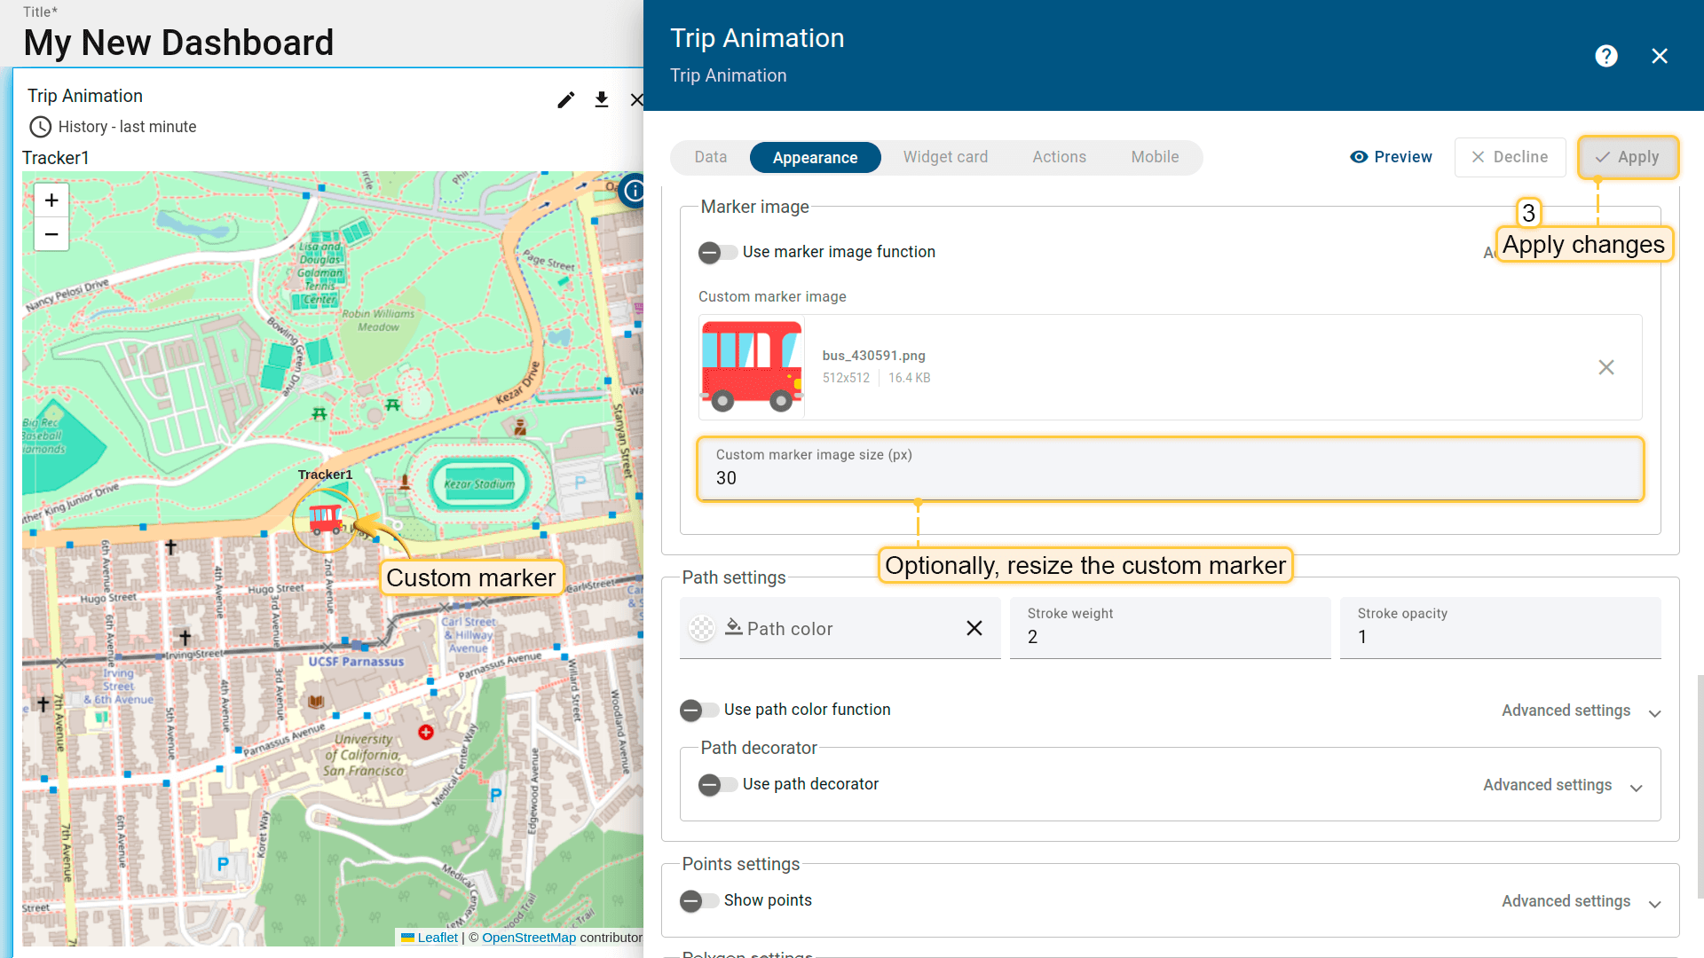Zoom out on the map
The height and width of the screenshot is (958, 1704).
(51, 234)
